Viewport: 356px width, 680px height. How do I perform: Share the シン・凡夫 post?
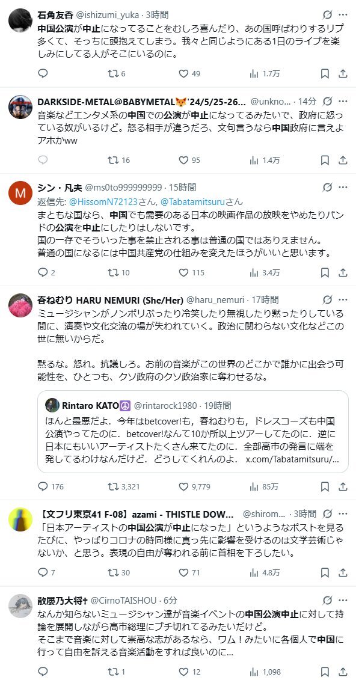343,274
